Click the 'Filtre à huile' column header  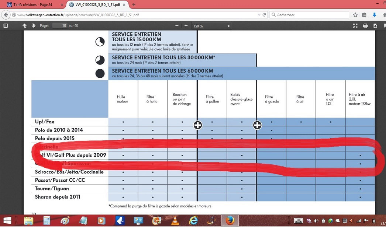coord(152,99)
